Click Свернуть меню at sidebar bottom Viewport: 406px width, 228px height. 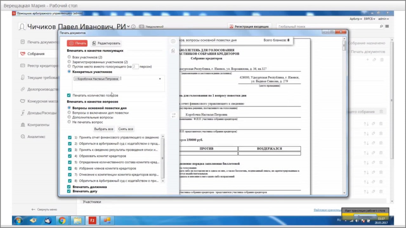point(44,210)
